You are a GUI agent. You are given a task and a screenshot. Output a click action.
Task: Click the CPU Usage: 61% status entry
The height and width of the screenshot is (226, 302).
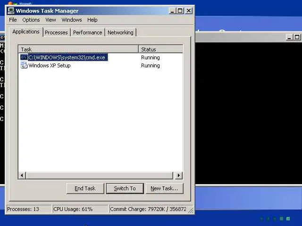coord(80,209)
